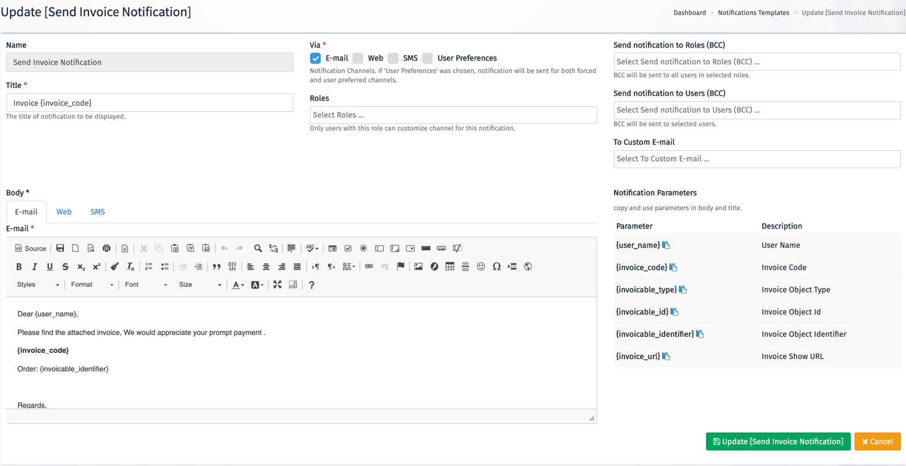
Task: Uncheck the E-mail channel checkbox
Action: click(316, 58)
